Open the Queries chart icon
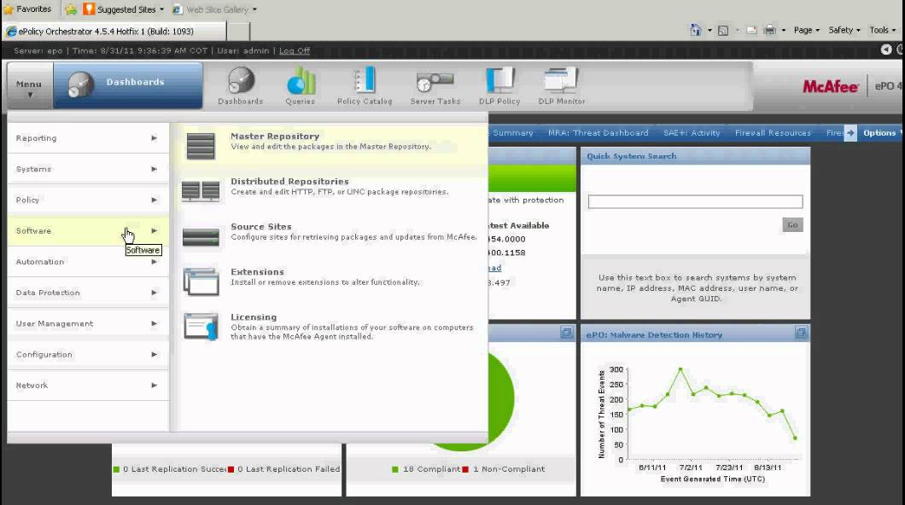905x505 pixels. (x=301, y=81)
